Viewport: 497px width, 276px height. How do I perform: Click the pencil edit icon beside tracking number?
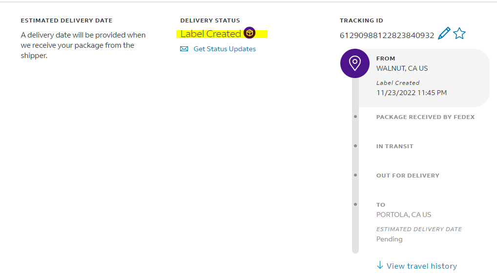click(x=444, y=34)
